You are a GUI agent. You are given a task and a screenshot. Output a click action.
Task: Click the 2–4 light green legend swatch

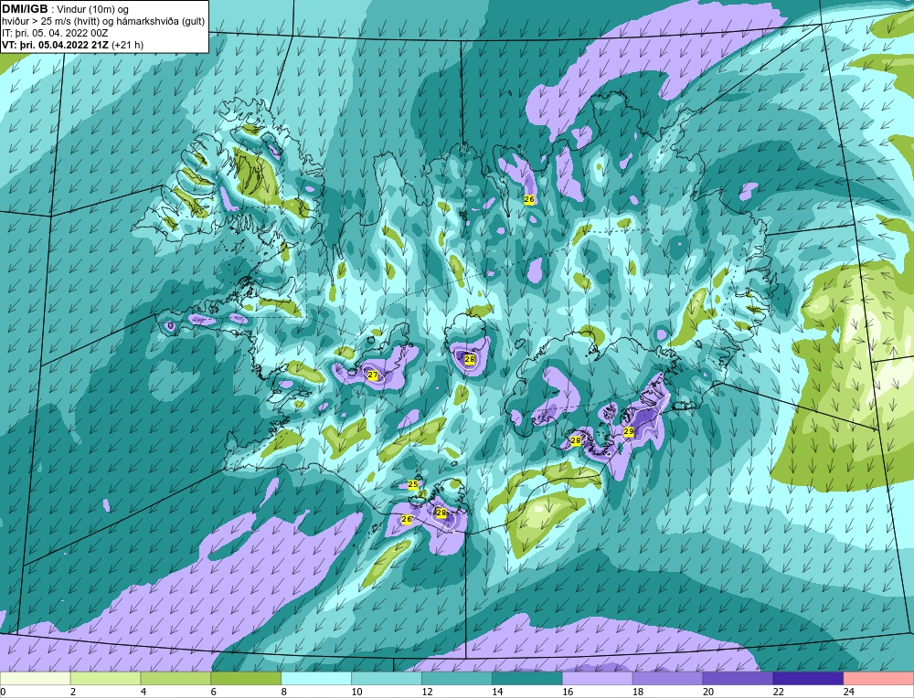(x=105, y=679)
